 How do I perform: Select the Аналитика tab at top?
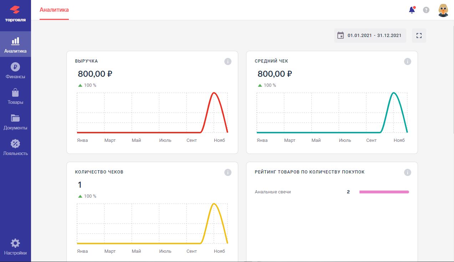pyautogui.click(x=54, y=10)
